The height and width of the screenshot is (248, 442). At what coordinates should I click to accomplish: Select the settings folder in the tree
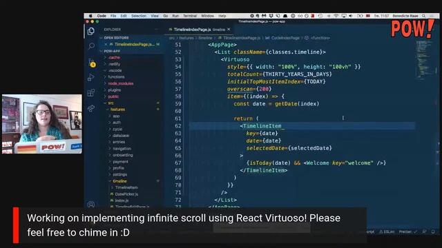tap(119, 174)
